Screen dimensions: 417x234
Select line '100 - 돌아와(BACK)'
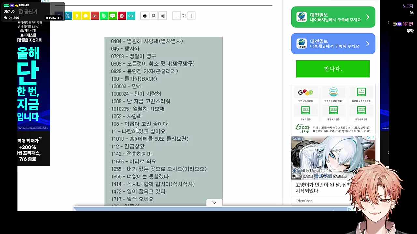click(134, 79)
